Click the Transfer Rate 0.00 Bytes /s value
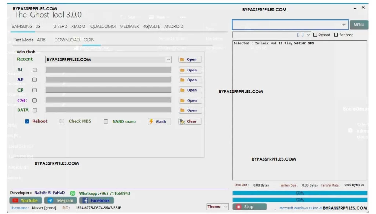 coord(354,185)
